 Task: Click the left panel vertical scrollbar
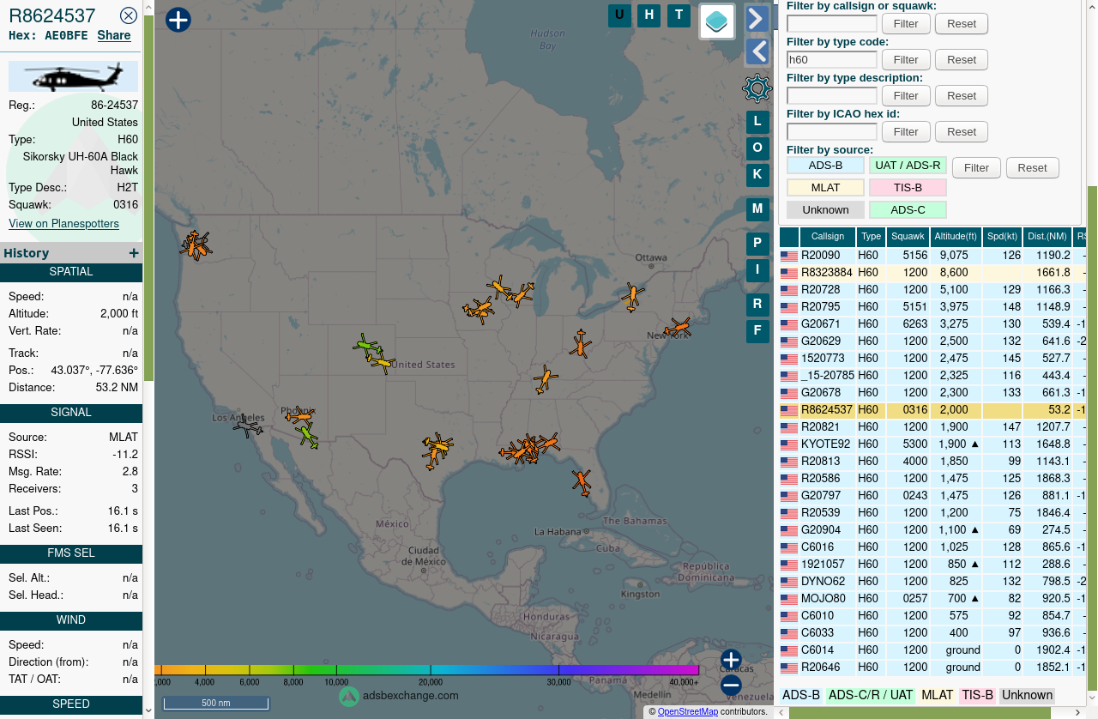coord(148,197)
